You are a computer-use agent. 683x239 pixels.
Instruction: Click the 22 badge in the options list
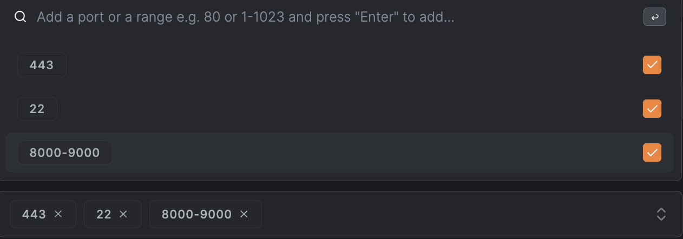[x=37, y=109]
